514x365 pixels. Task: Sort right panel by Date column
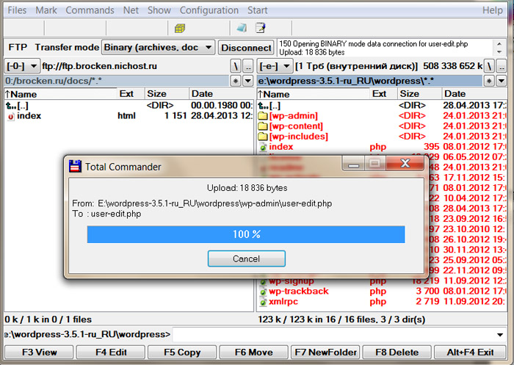tap(474, 94)
